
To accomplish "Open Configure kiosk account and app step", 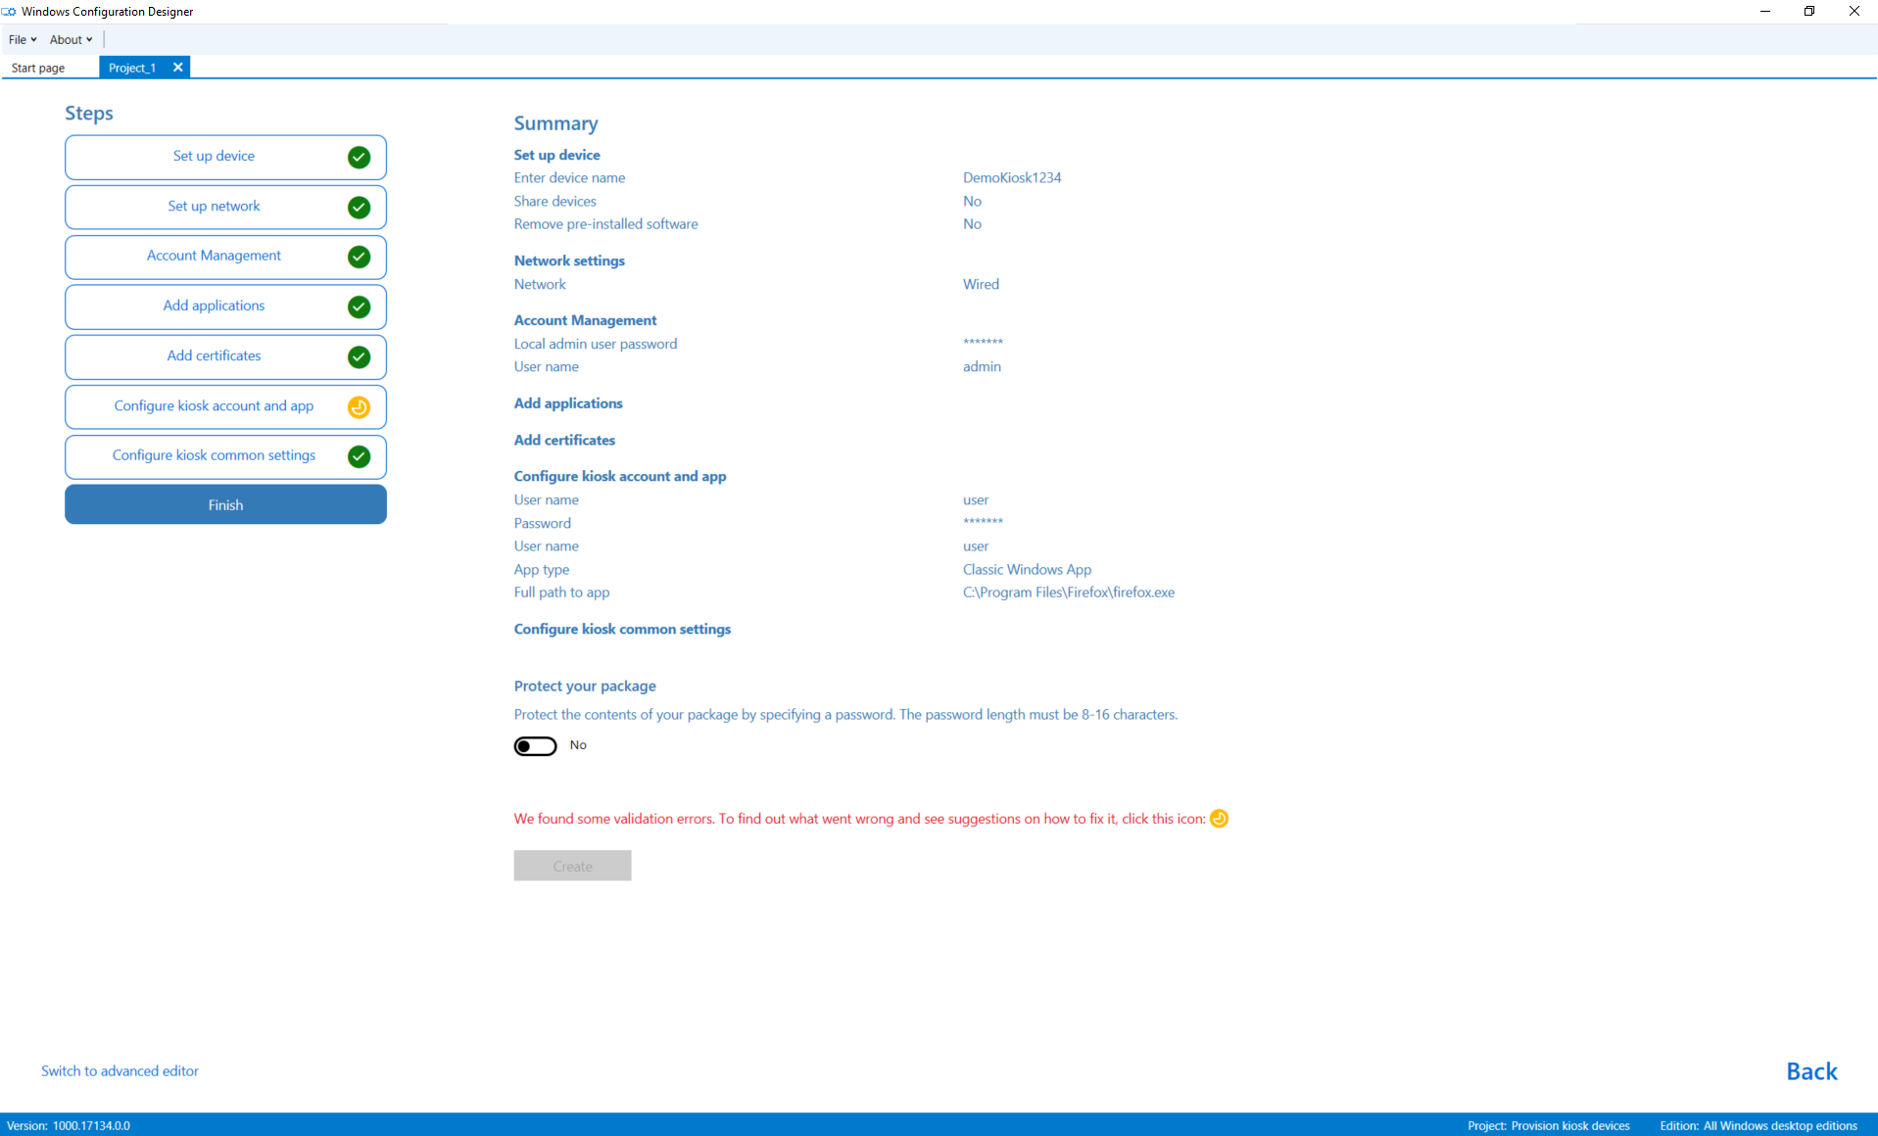I will coord(225,406).
